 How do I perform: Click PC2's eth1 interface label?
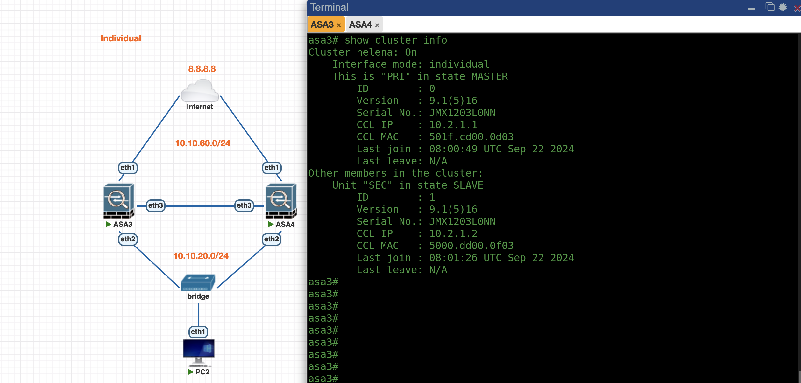198,332
